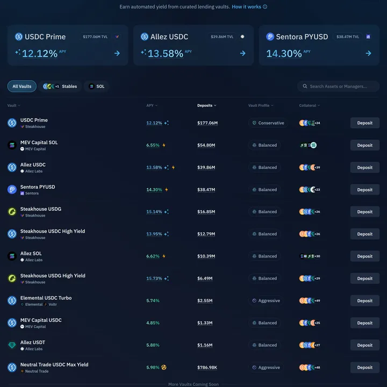
Task: Sort by the Vault Profile column header
Action: pos(261,105)
